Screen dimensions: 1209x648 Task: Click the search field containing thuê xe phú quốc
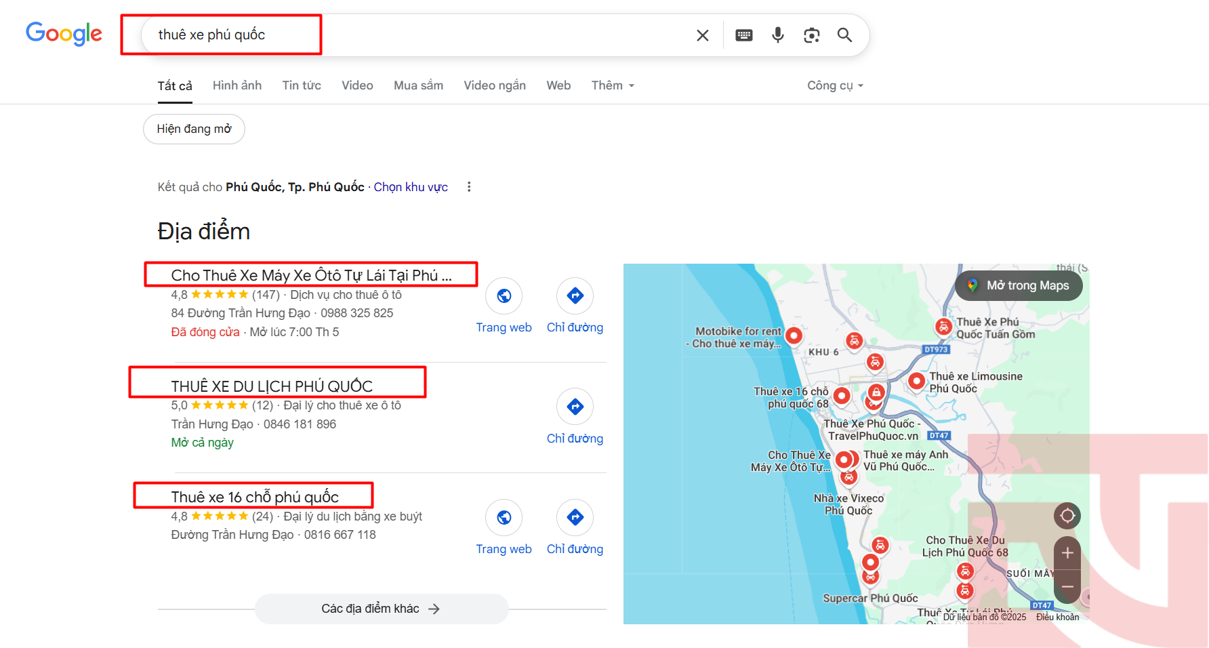pos(420,35)
